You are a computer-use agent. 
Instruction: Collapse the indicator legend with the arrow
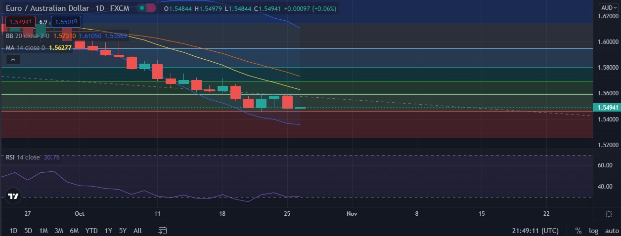coord(13,60)
